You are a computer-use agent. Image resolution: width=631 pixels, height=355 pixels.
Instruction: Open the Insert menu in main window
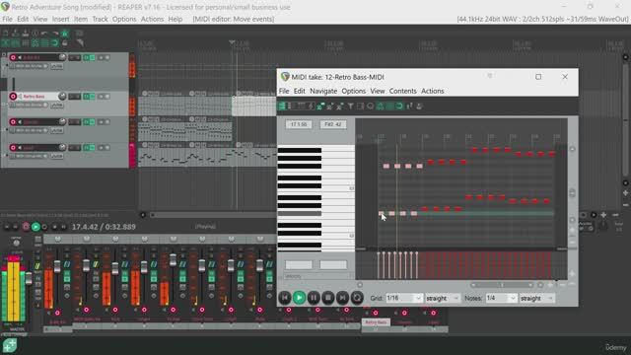pyautogui.click(x=60, y=19)
